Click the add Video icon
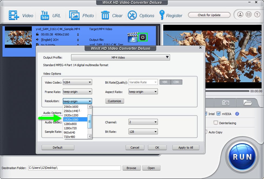This screenshot has width=264, height=179. (x=14, y=15)
